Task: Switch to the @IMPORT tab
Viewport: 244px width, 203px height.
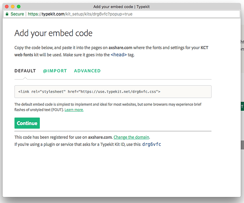Action: tap(55, 71)
